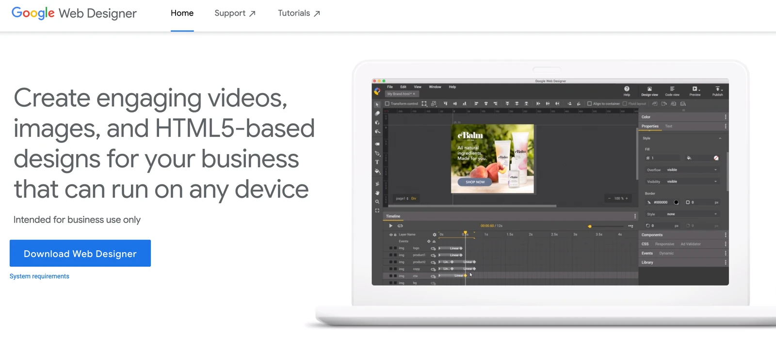Go to the Home tab
776x355 pixels.
tap(182, 13)
